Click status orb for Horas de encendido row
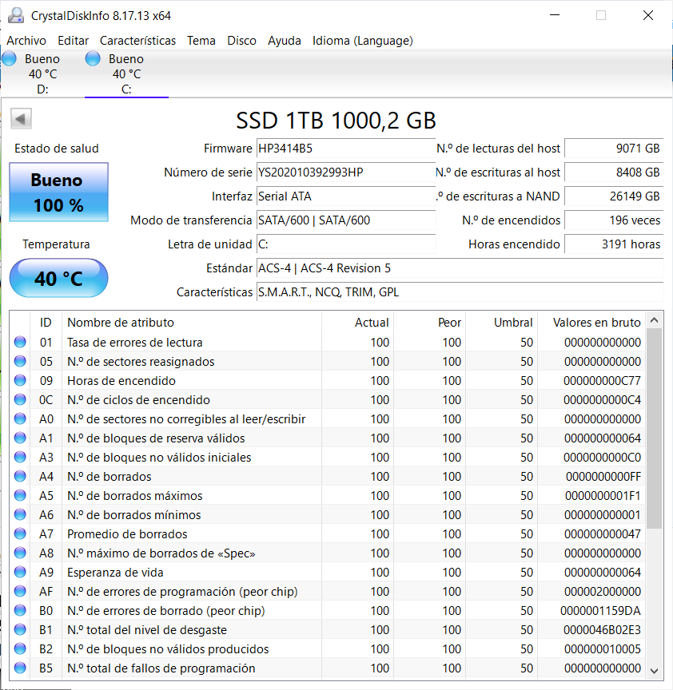Image resolution: width=673 pixels, height=690 pixels. tap(20, 381)
